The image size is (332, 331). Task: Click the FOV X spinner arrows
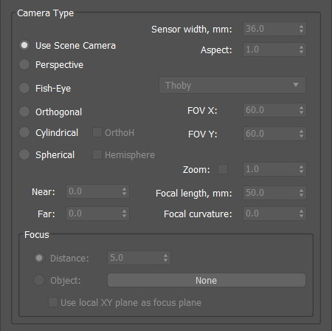[x=301, y=110]
